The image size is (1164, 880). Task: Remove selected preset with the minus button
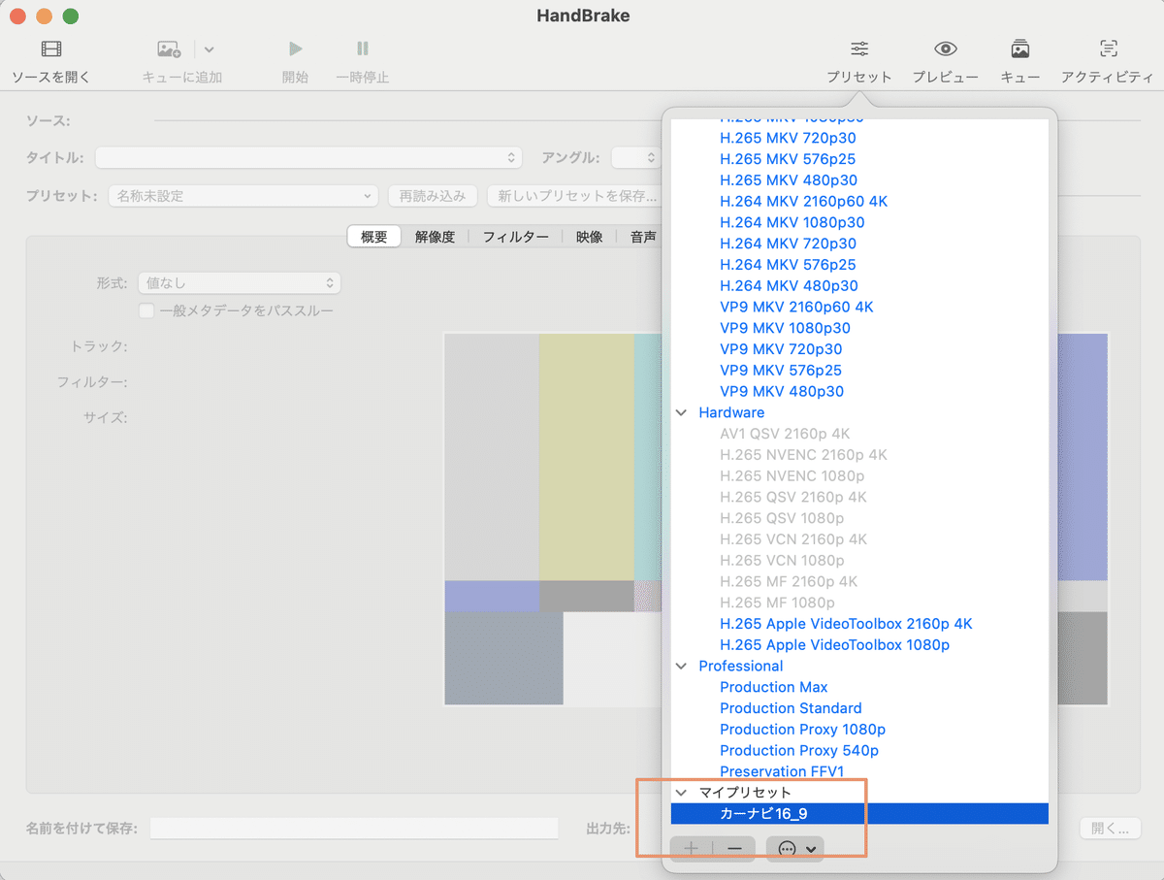pos(734,847)
